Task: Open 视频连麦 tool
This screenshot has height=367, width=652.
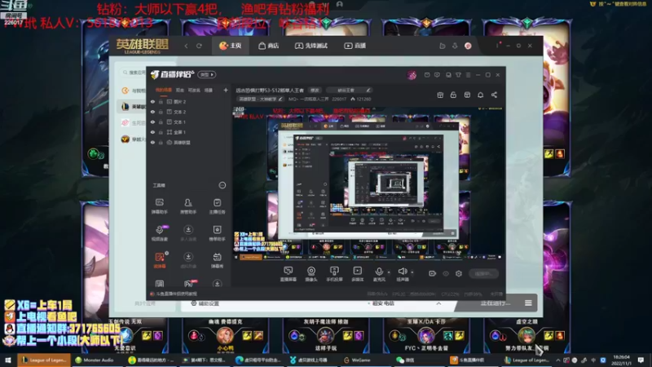Action: coord(159,233)
